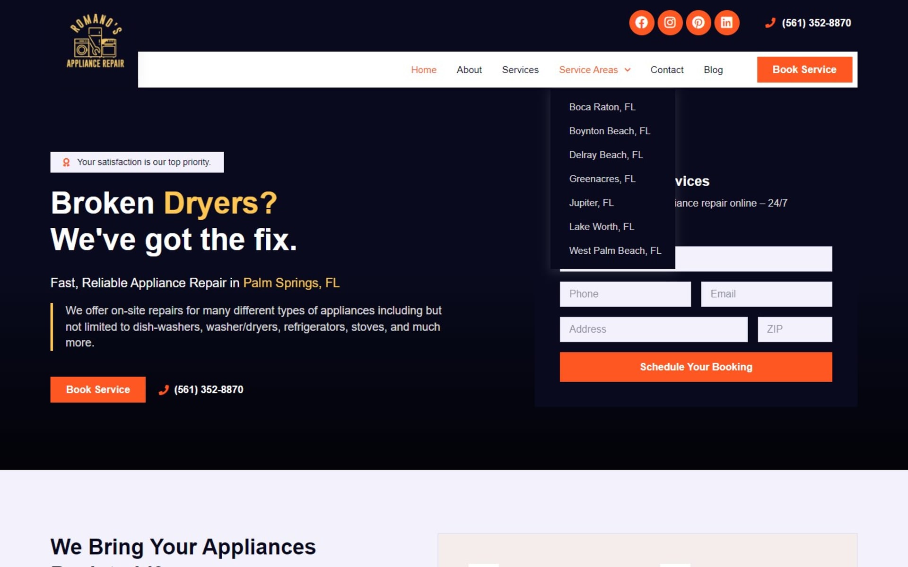
Task: Open the Blog nav link
Action: tap(713, 70)
